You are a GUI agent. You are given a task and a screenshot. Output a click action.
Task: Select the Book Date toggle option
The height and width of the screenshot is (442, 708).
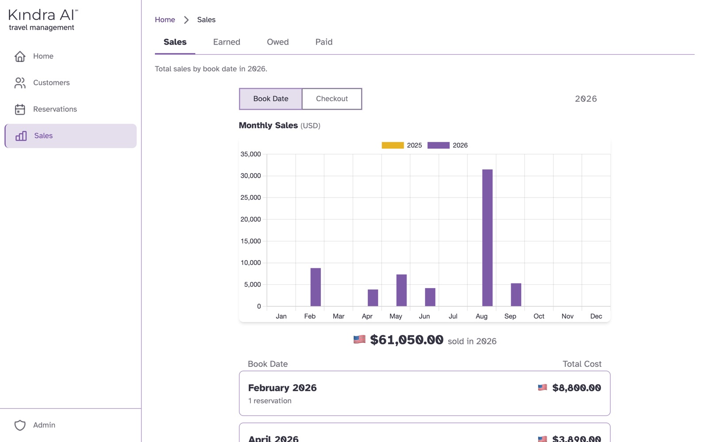[271, 99]
